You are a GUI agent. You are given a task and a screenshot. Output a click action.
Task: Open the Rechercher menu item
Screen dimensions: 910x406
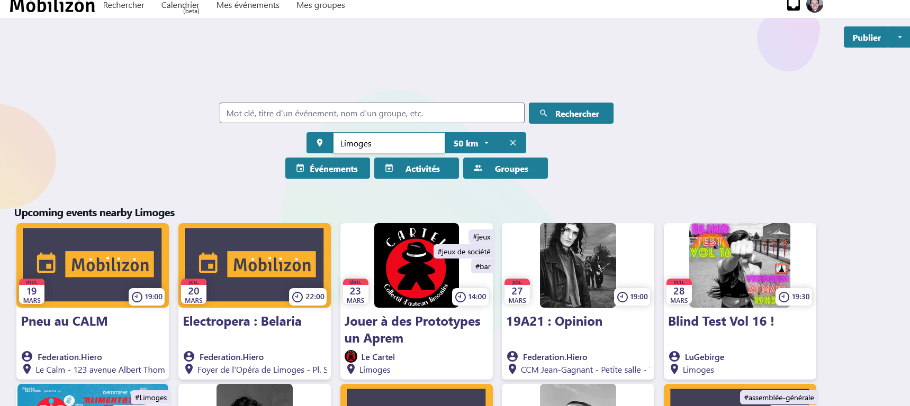coord(124,5)
